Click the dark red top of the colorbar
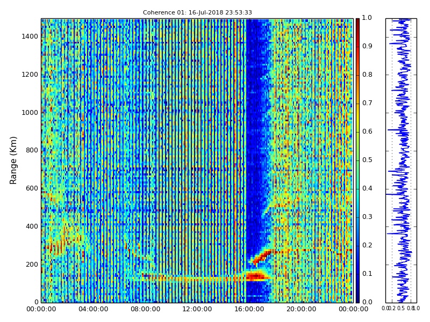 [357, 23]
